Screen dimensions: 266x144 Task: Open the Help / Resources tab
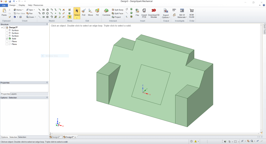pyautogui.click(x=36, y=5)
